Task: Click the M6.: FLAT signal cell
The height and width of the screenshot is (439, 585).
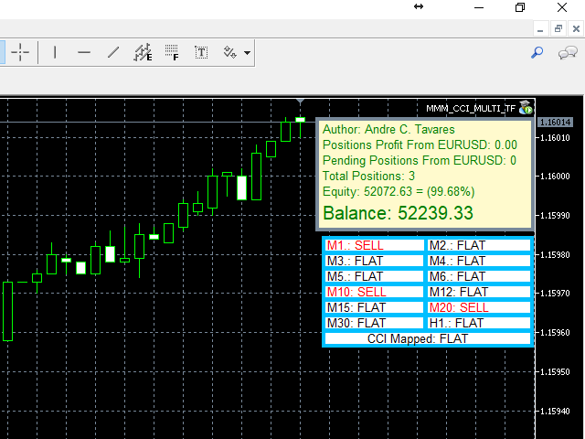Action: (x=479, y=276)
